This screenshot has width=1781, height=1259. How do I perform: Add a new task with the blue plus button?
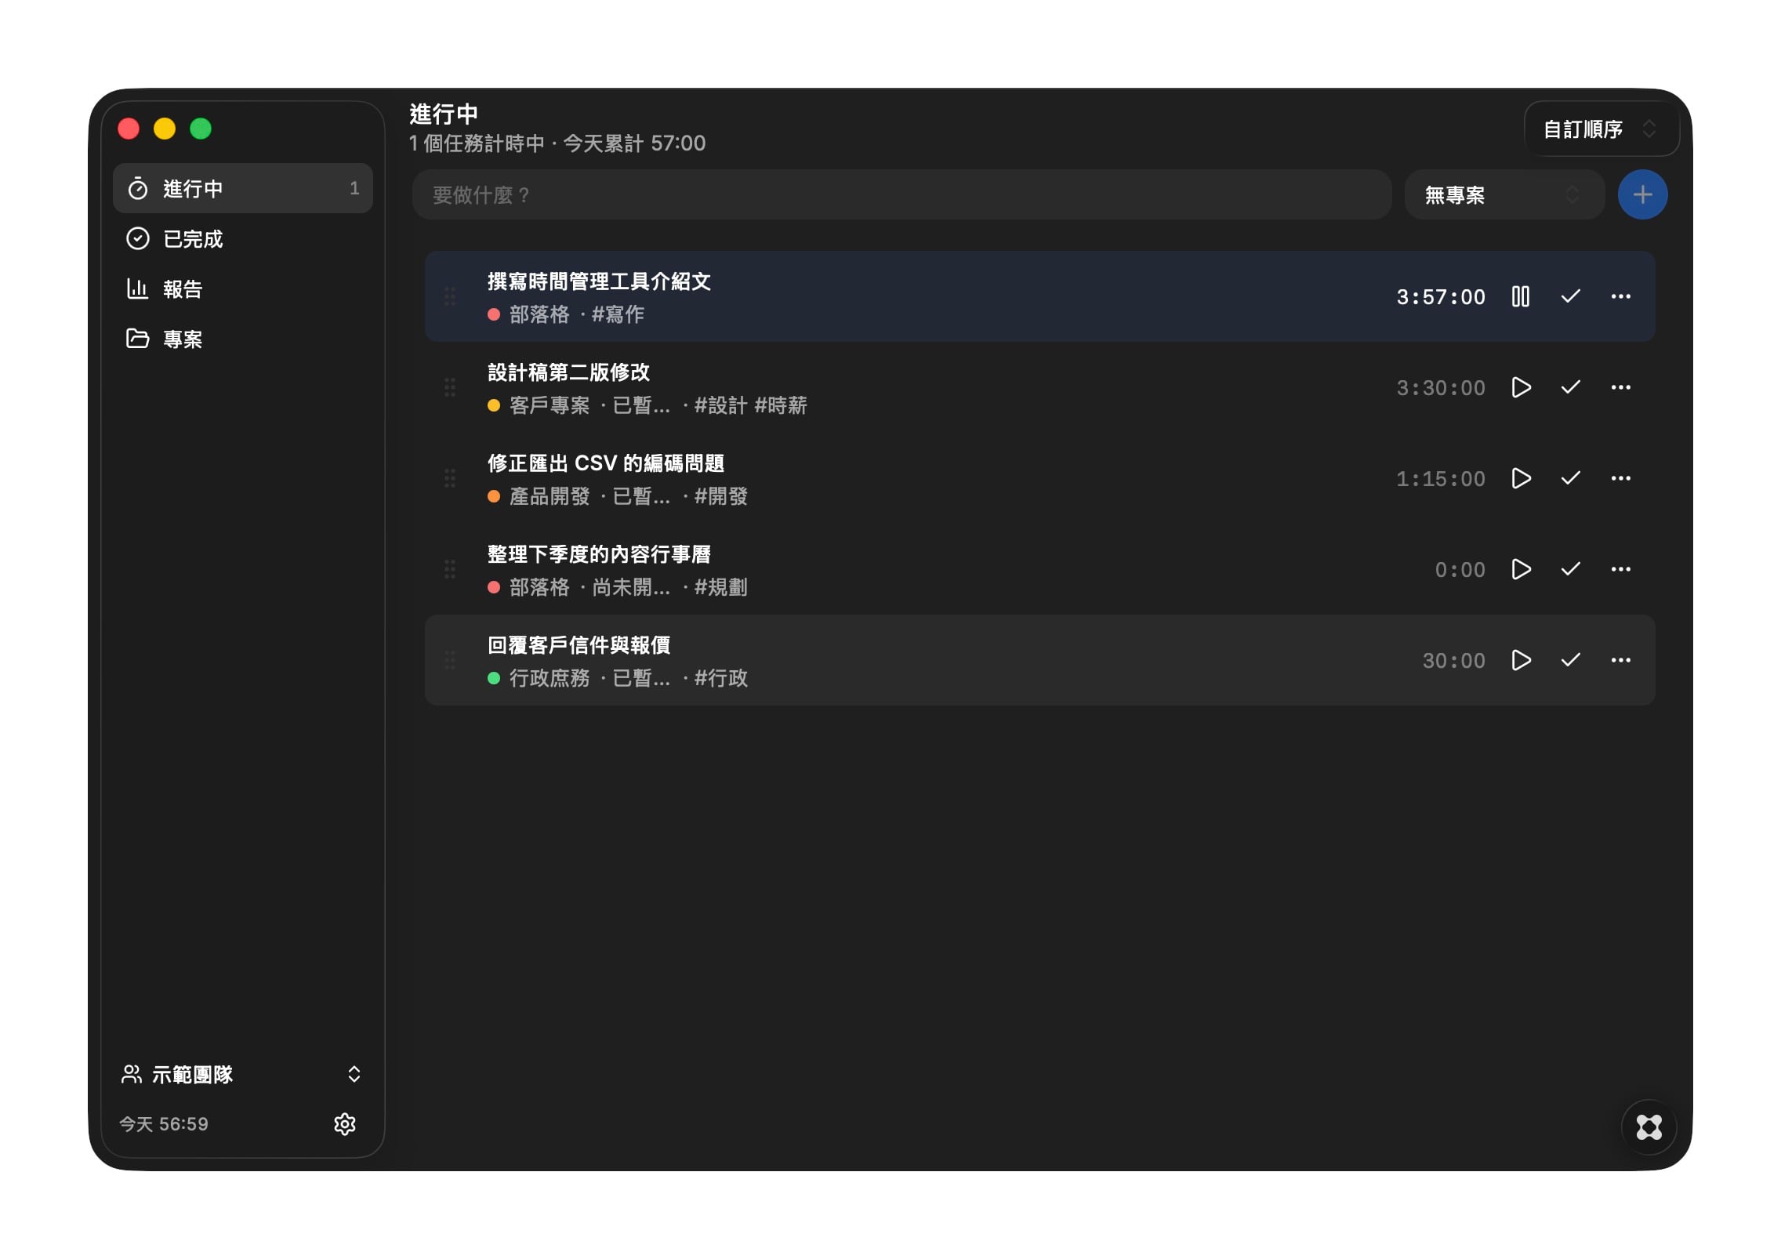[1642, 194]
